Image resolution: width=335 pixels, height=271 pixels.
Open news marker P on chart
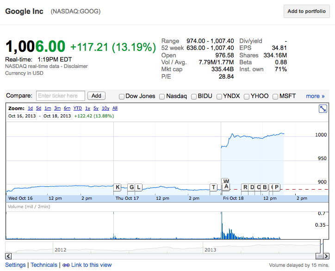pyautogui.click(x=276, y=187)
